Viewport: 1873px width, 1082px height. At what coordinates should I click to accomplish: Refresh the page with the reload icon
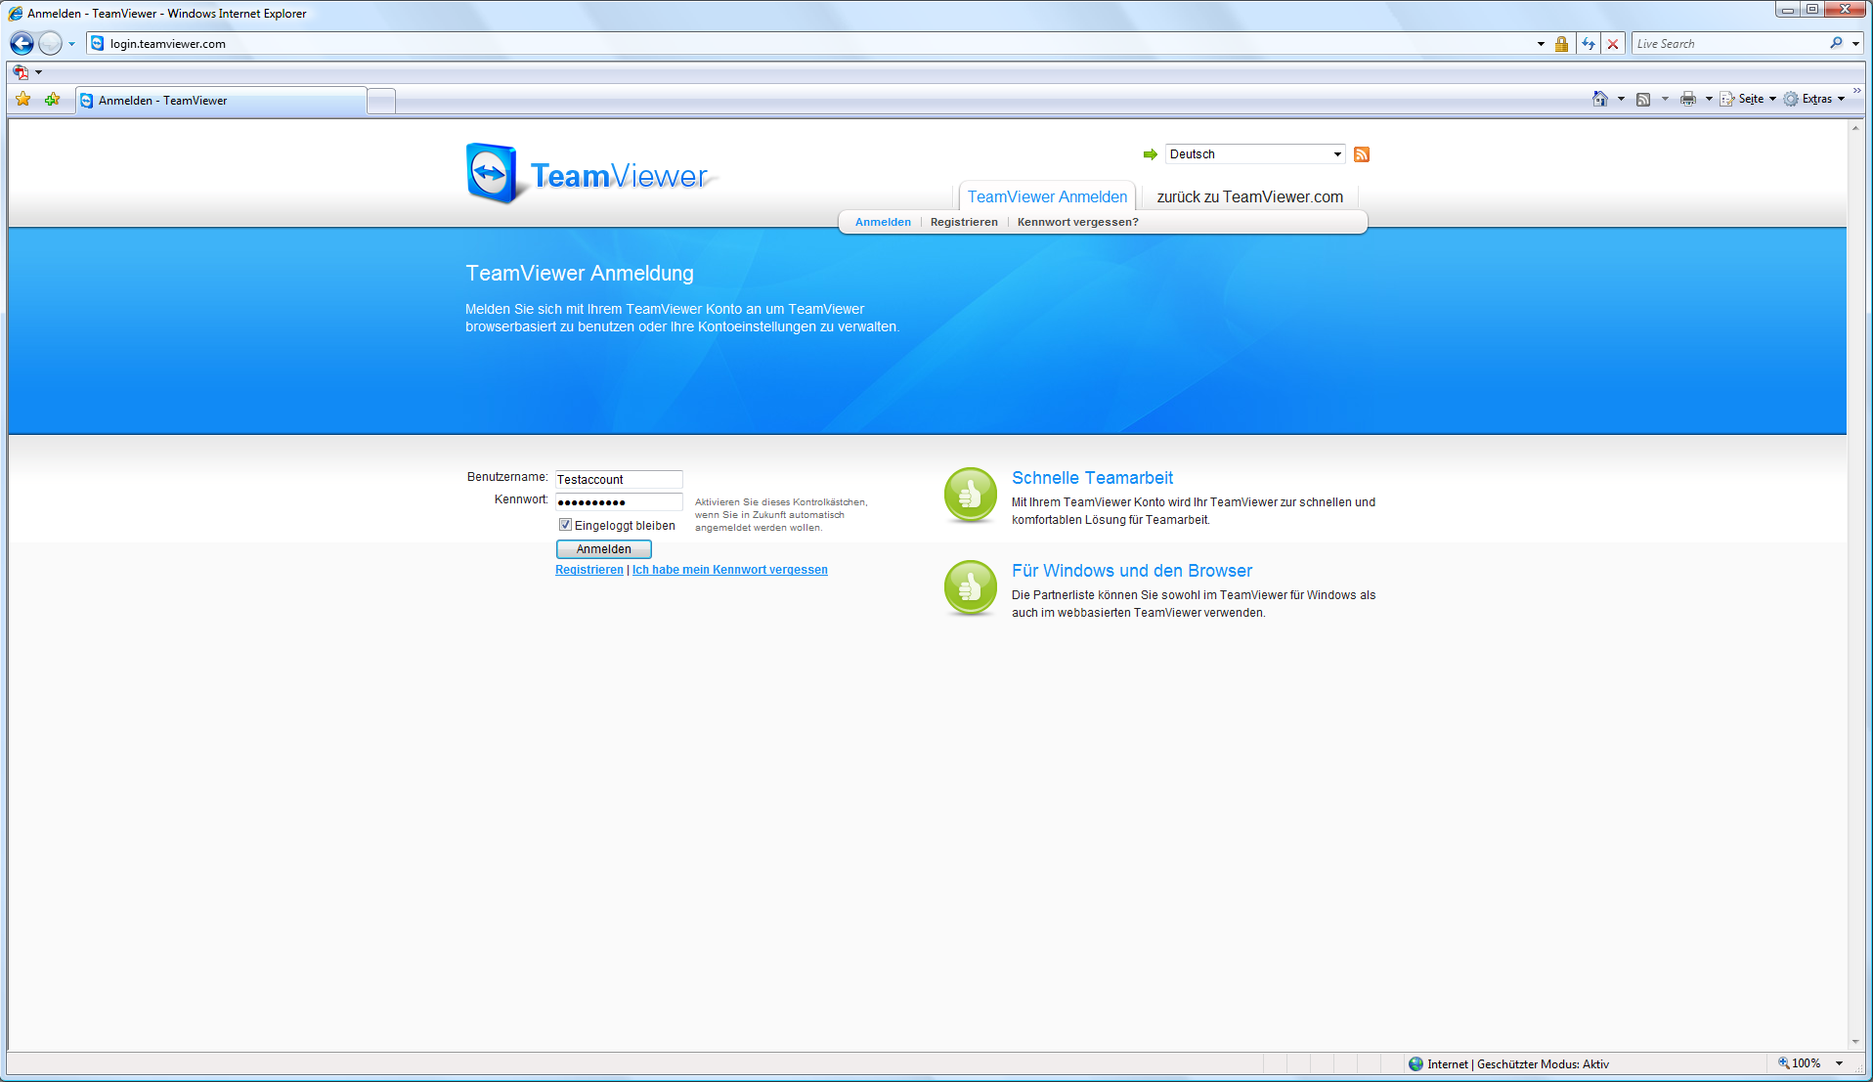click(1587, 43)
